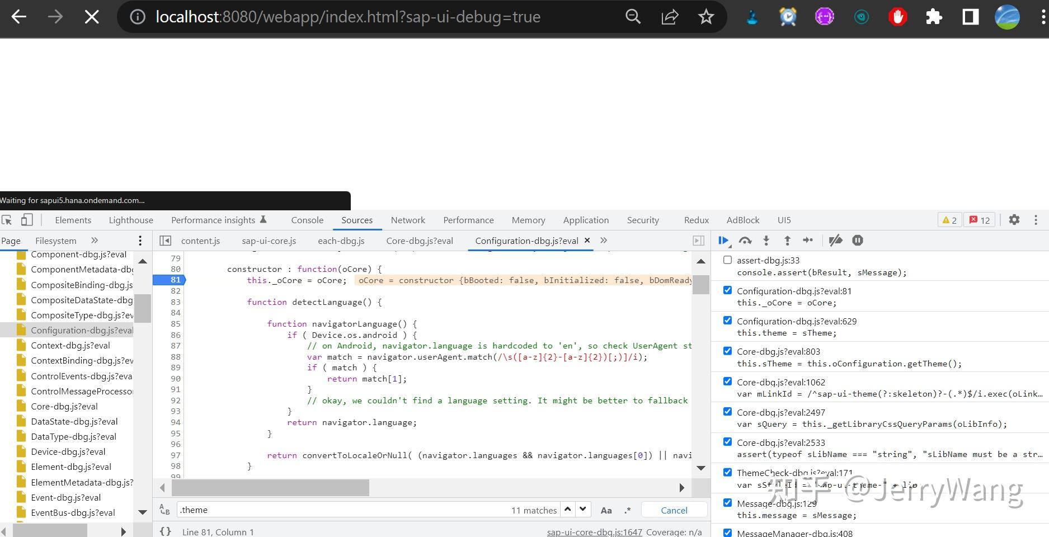Disable Core-dbg.js?eval:803 breakpoint
The height and width of the screenshot is (537, 1049).
(727, 351)
